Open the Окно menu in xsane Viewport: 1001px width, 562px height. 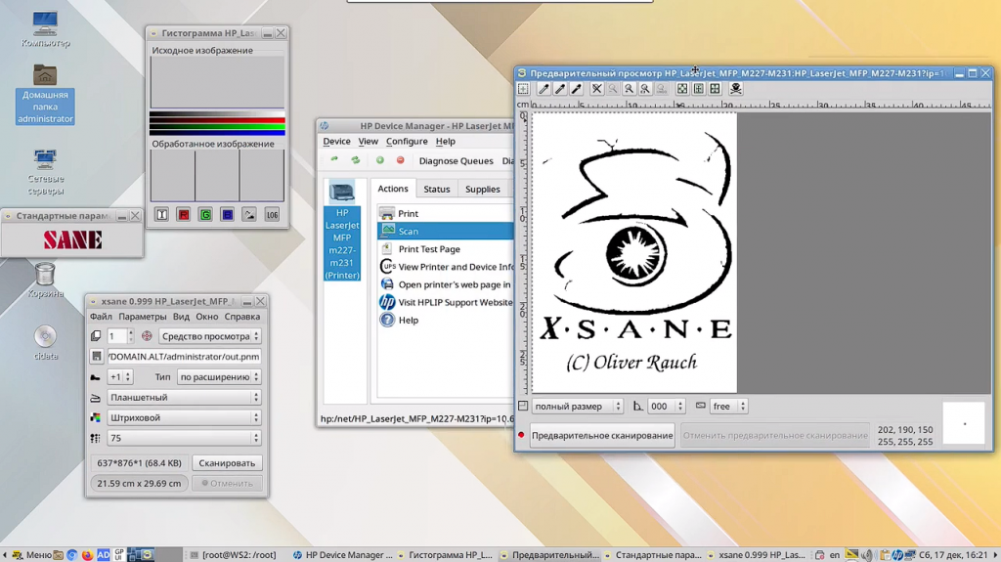207,316
